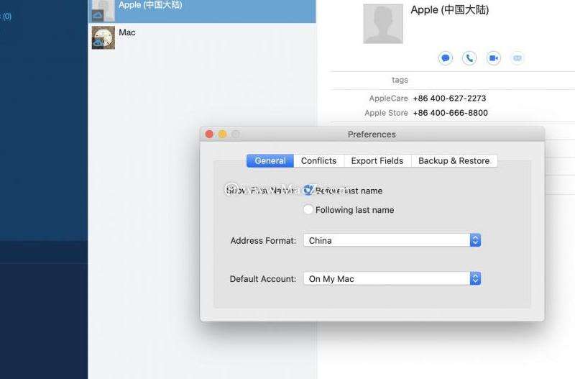This screenshot has height=379, width=575.
Task: Click the tags field label
Action: point(400,80)
